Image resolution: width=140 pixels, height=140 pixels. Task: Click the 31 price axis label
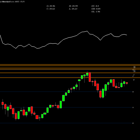pyautogui.click(x=133, y=108)
